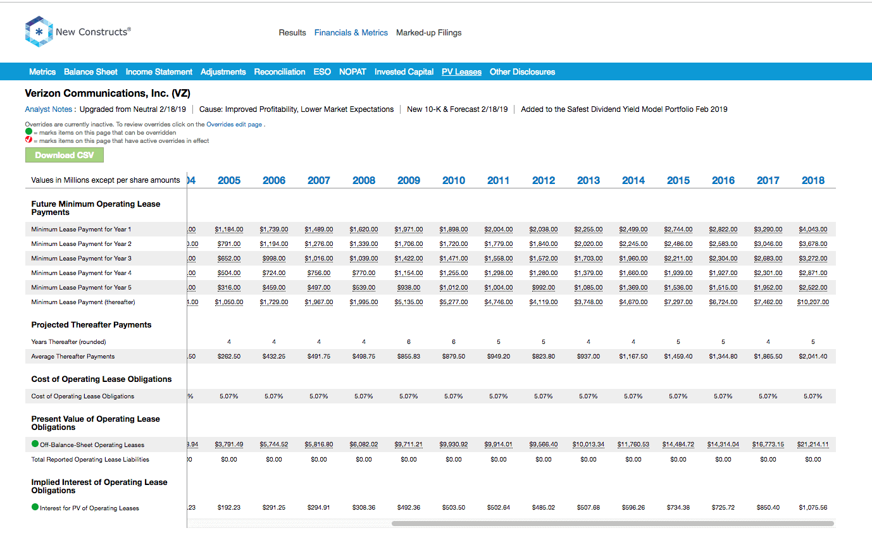Switch to the Income Statement tab
The height and width of the screenshot is (540, 872).
(159, 72)
